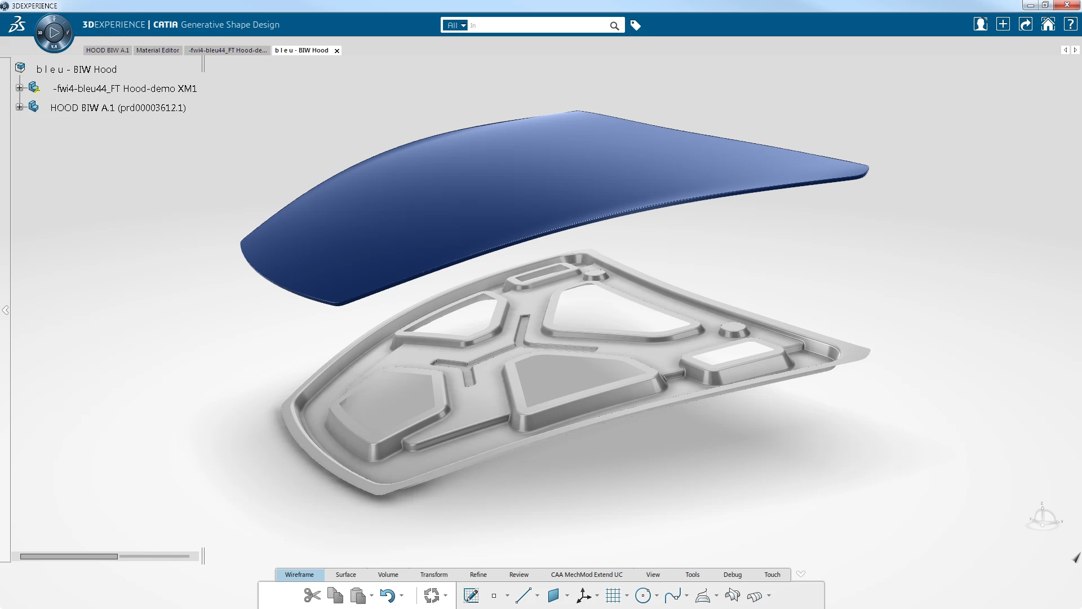Click the Axis System icon

point(583,595)
